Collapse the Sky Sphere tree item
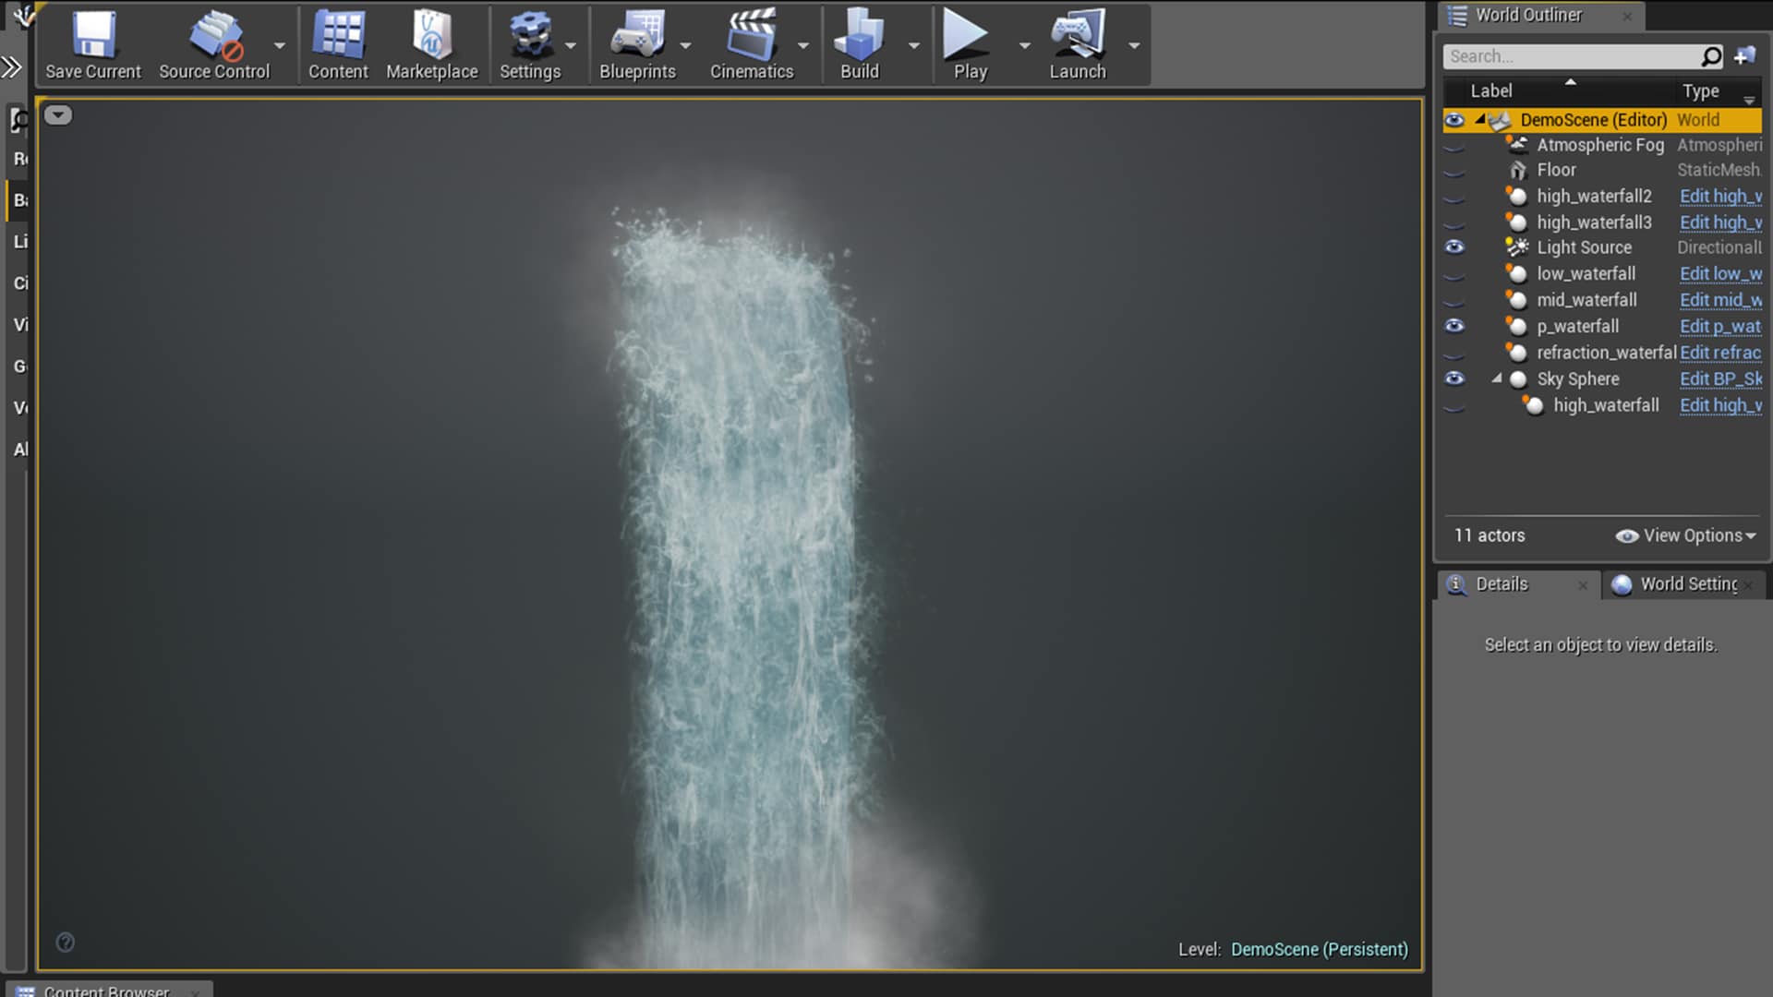This screenshot has height=997, width=1773. [1498, 378]
